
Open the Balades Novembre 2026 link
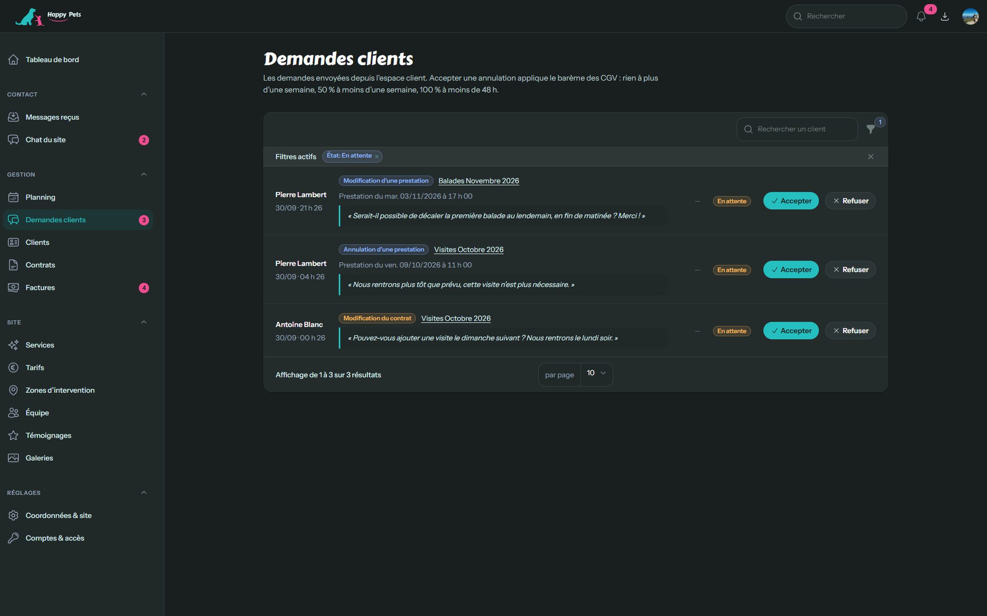(478, 181)
